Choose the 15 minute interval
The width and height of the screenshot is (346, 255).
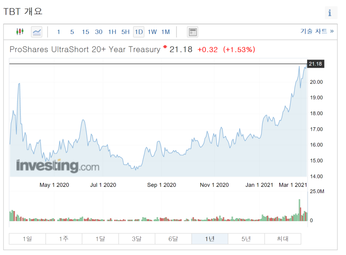85,32
